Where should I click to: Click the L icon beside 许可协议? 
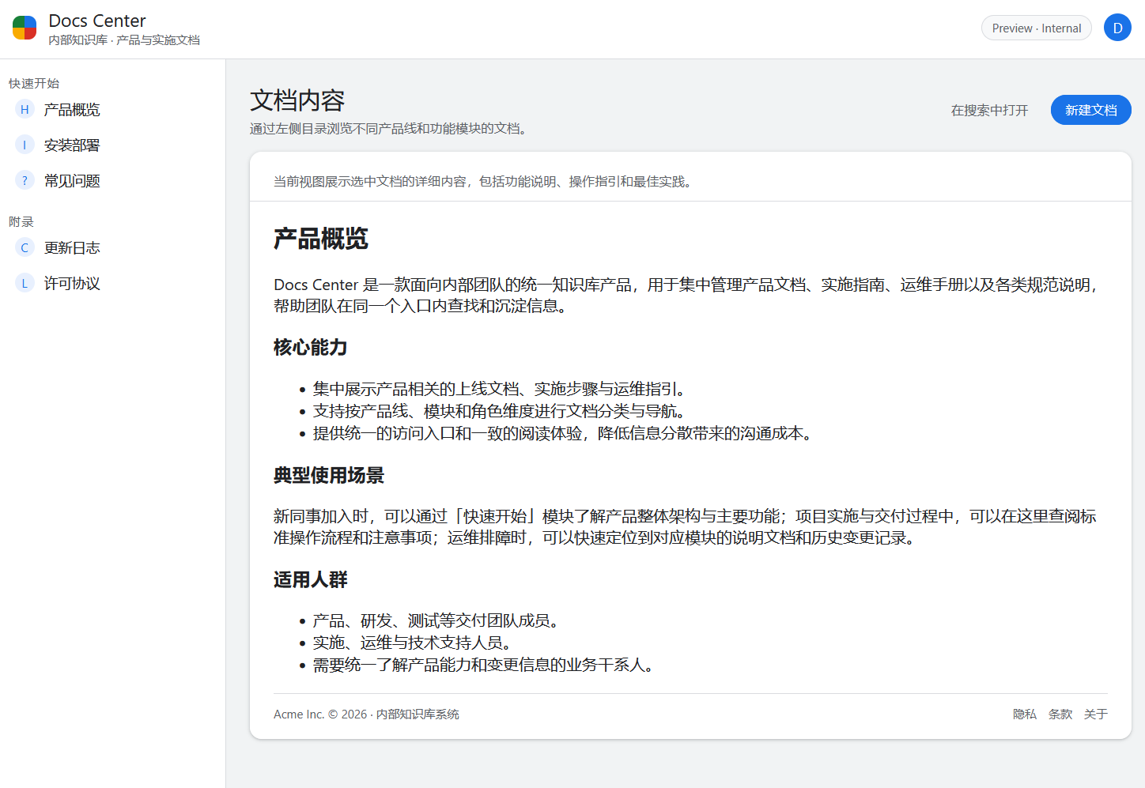click(25, 284)
